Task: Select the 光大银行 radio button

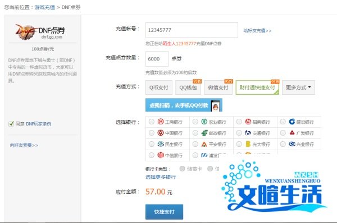Action: coord(239,144)
